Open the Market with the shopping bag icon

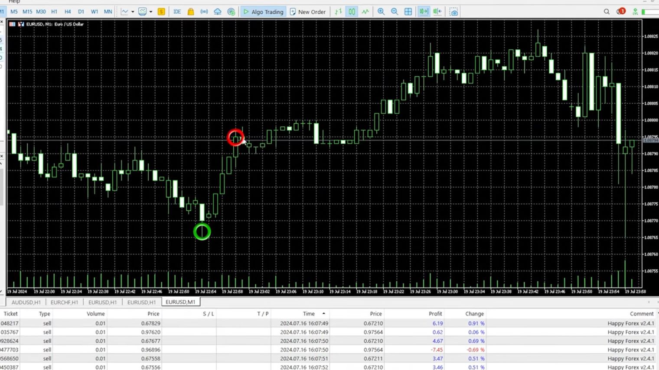tap(191, 12)
